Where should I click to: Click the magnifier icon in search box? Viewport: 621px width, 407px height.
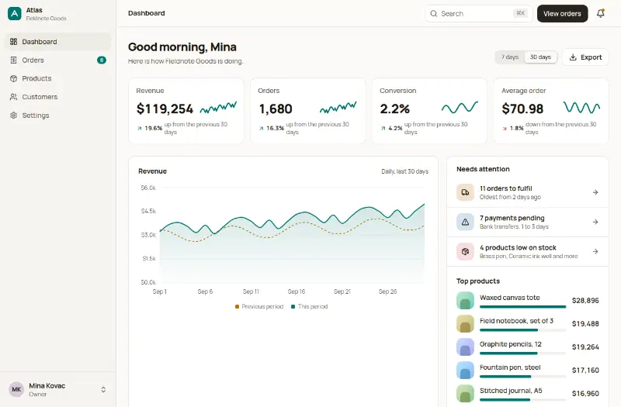pyautogui.click(x=434, y=13)
